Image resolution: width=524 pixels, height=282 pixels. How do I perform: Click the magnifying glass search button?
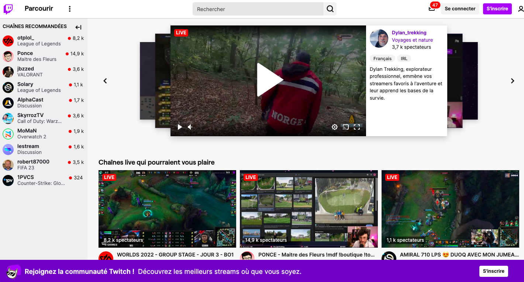[330, 9]
